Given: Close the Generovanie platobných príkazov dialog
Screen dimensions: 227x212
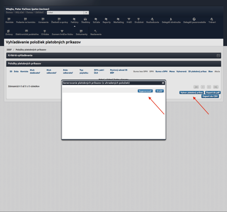Looking at the screenshot, I should 163,83.
